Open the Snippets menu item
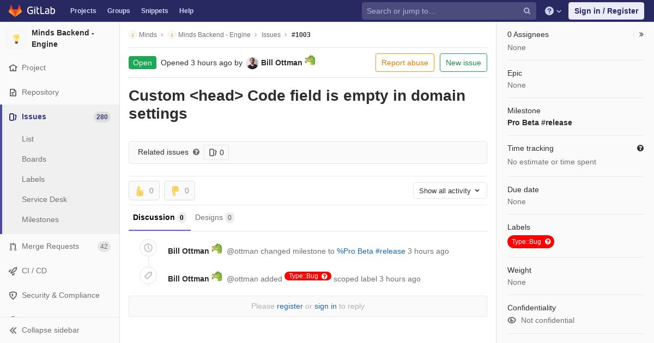 (154, 11)
